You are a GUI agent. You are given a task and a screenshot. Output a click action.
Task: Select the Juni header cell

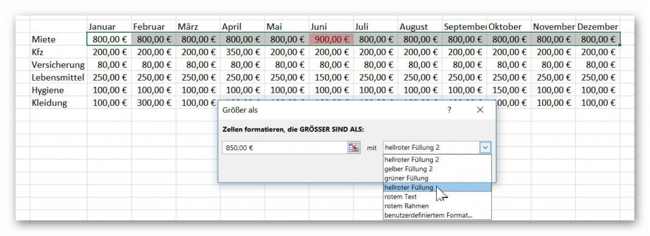[331, 27]
